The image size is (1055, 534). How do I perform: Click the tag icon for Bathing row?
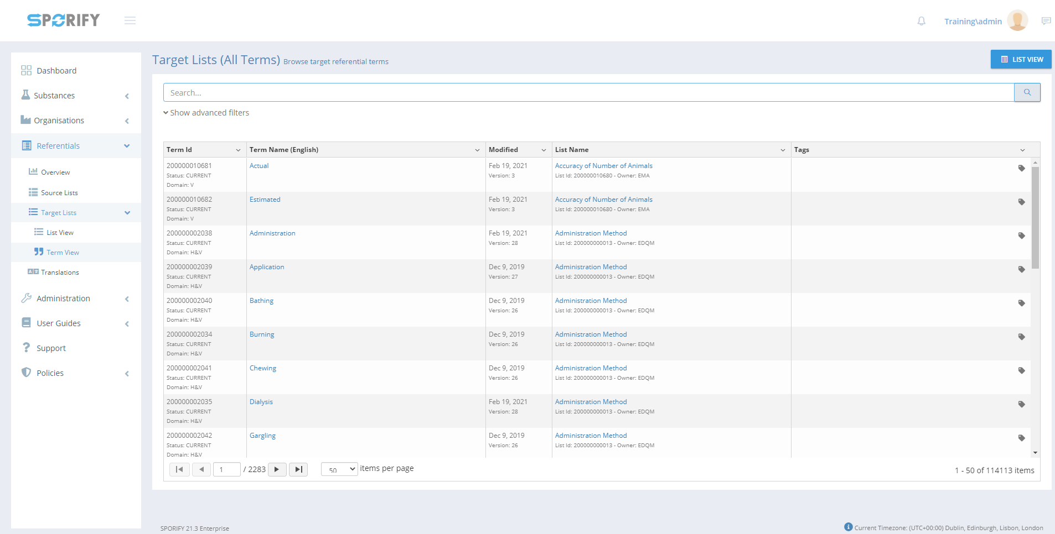(x=1021, y=303)
